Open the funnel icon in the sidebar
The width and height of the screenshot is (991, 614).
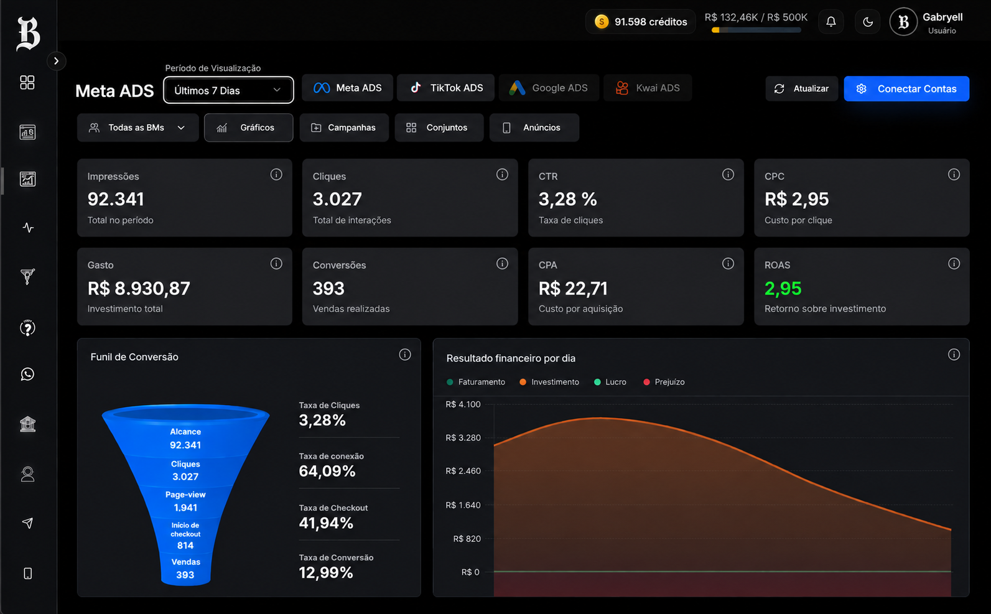tap(27, 276)
